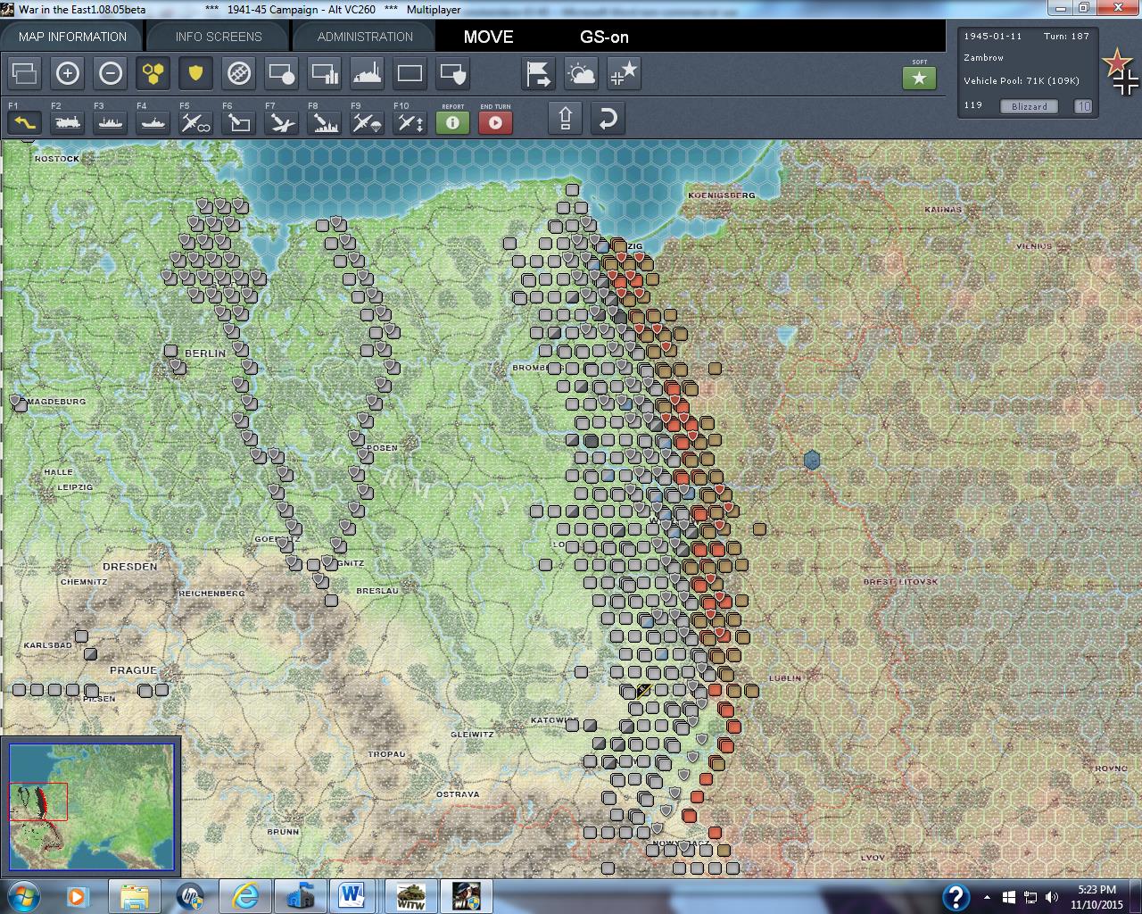Switch to the INFO SCREENS tab
Screen dimensions: 1142x914
pyautogui.click(x=219, y=37)
